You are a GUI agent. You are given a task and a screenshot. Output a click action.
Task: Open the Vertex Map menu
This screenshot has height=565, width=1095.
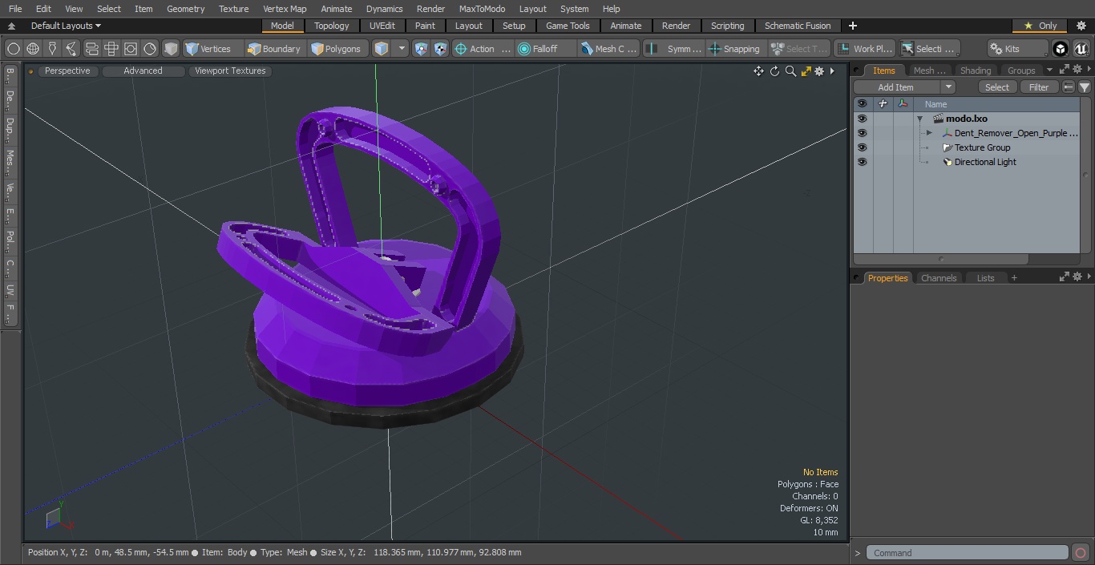click(285, 9)
